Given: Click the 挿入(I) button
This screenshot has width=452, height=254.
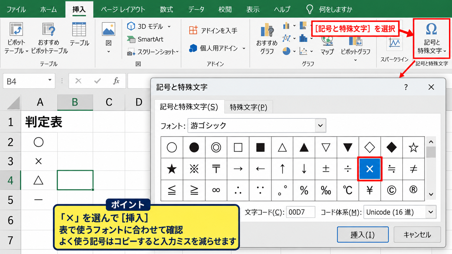Looking at the screenshot, I should click(363, 235).
